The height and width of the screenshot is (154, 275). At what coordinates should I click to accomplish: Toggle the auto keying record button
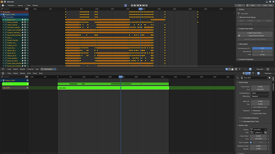click(x=126, y=6)
